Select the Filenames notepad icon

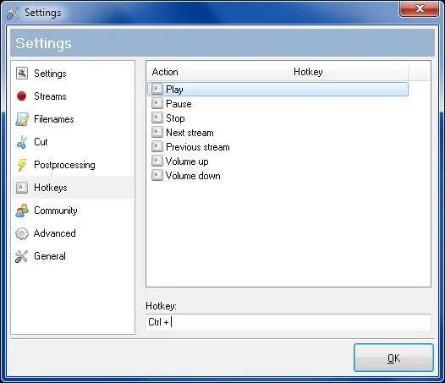(22, 119)
